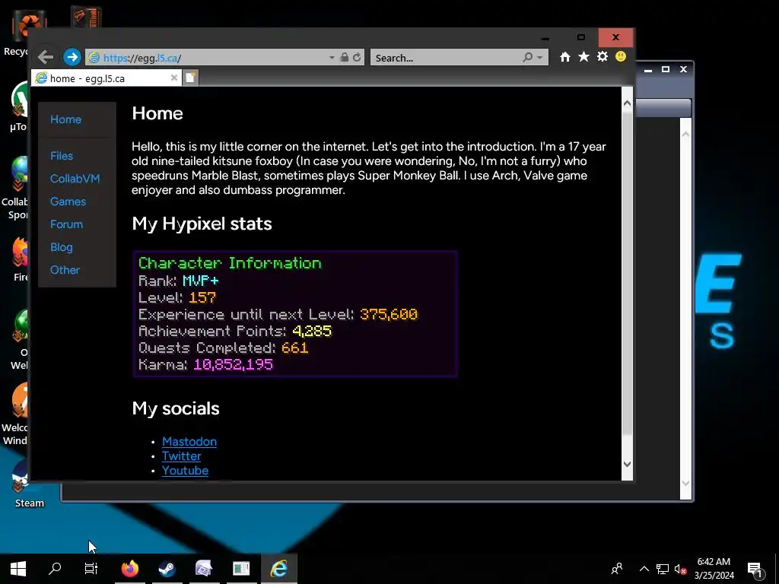Minimize the background window
779x584 pixels.
pos(648,70)
